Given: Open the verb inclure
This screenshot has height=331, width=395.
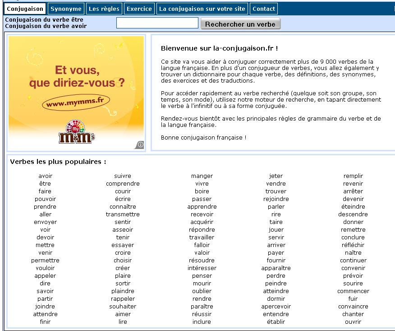Looking at the screenshot, I should pyautogui.click(x=202, y=322).
